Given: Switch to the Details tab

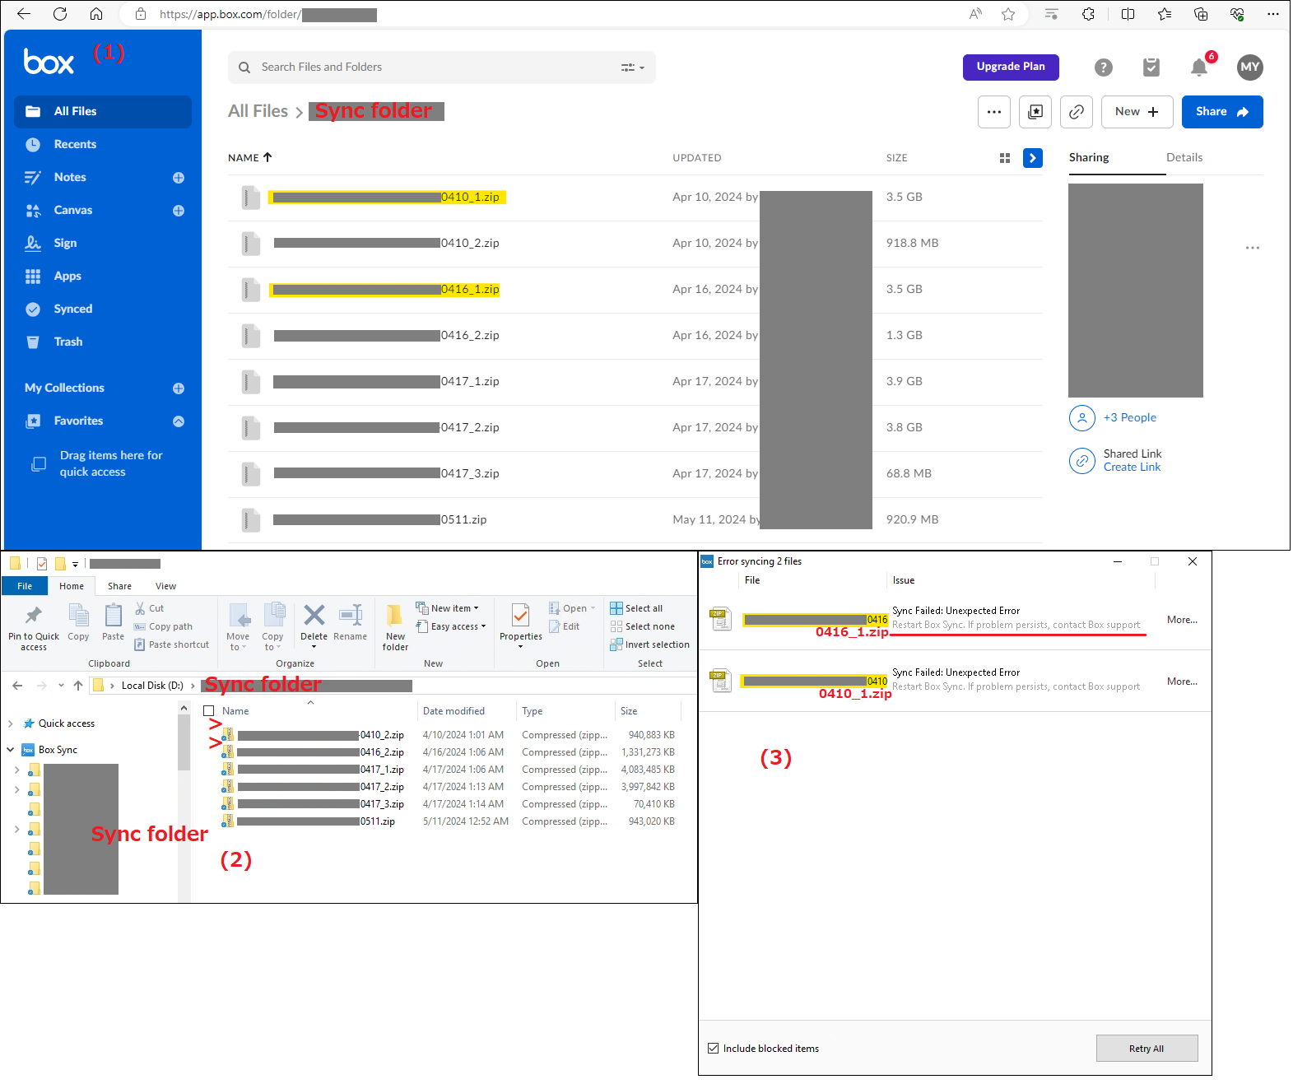Looking at the screenshot, I should pos(1184,157).
